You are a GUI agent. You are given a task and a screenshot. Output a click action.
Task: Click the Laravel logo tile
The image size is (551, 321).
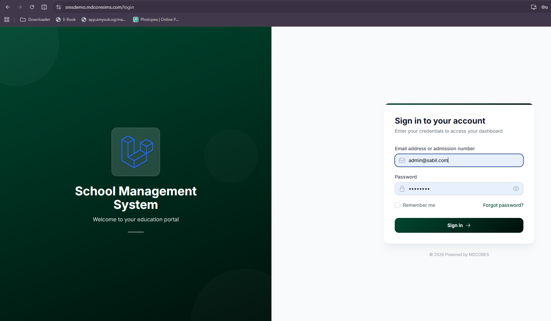136,152
